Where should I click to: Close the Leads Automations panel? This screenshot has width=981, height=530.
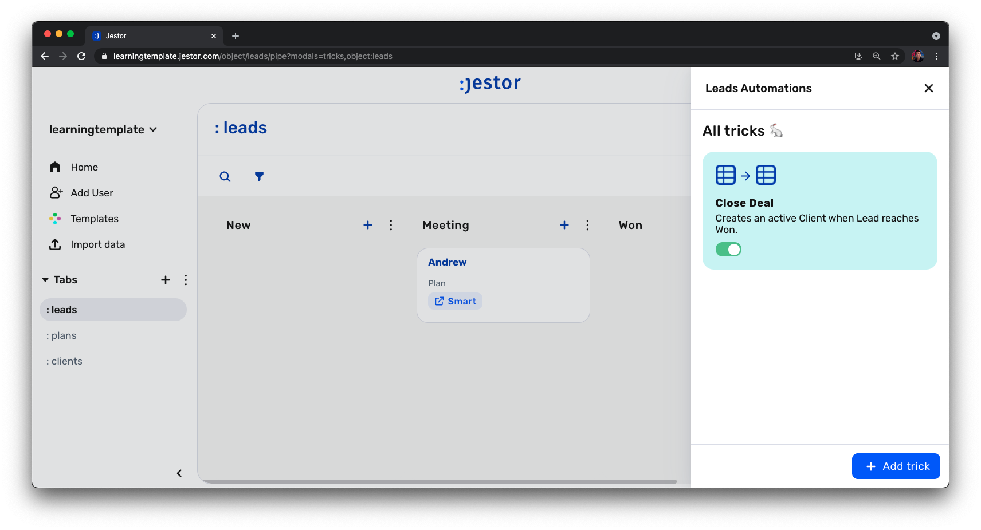pos(929,88)
